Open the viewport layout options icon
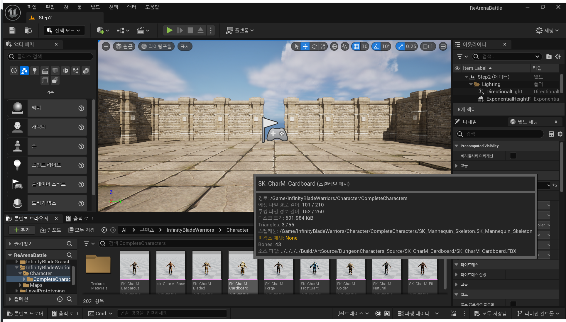 point(443,46)
